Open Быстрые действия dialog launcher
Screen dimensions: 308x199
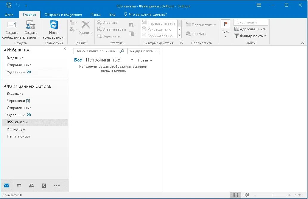(181, 43)
